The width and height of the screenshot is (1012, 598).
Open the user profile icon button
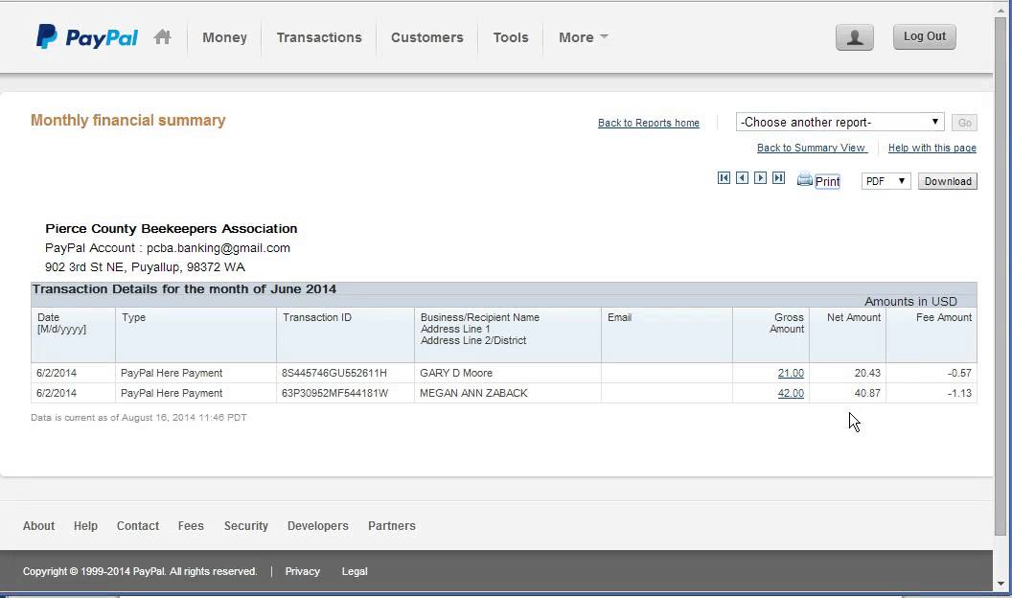pos(855,37)
